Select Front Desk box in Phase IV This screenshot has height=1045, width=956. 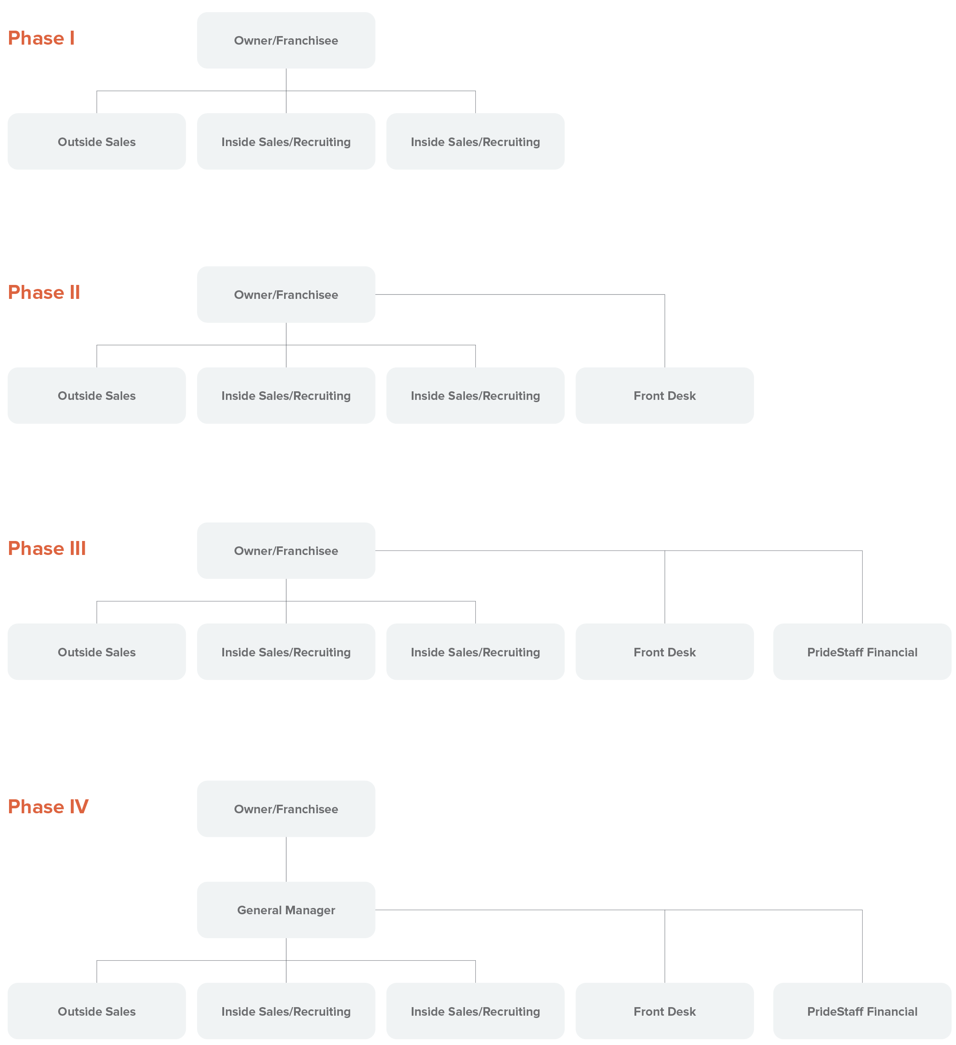tap(664, 1011)
